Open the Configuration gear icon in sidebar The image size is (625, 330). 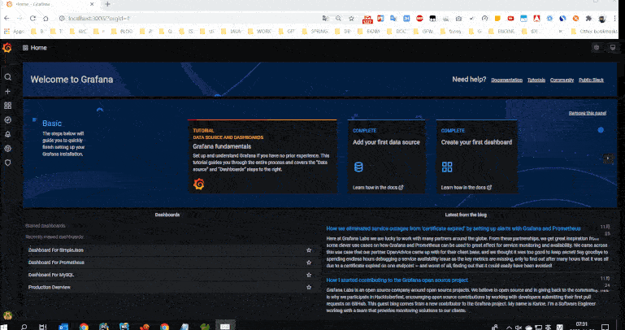click(7, 148)
